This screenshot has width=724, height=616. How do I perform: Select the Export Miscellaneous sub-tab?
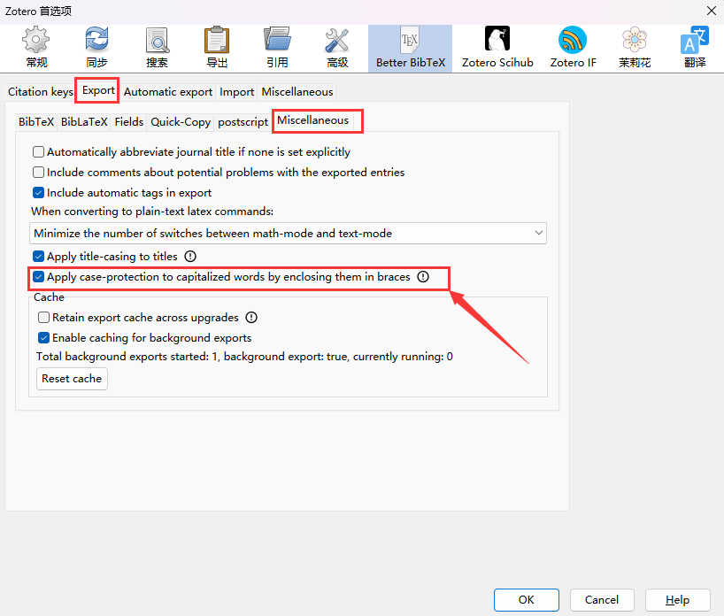[312, 120]
